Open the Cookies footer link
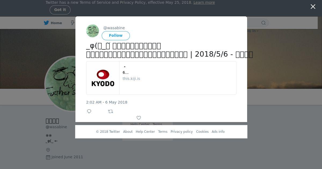The width and height of the screenshot is (322, 169). point(202,132)
